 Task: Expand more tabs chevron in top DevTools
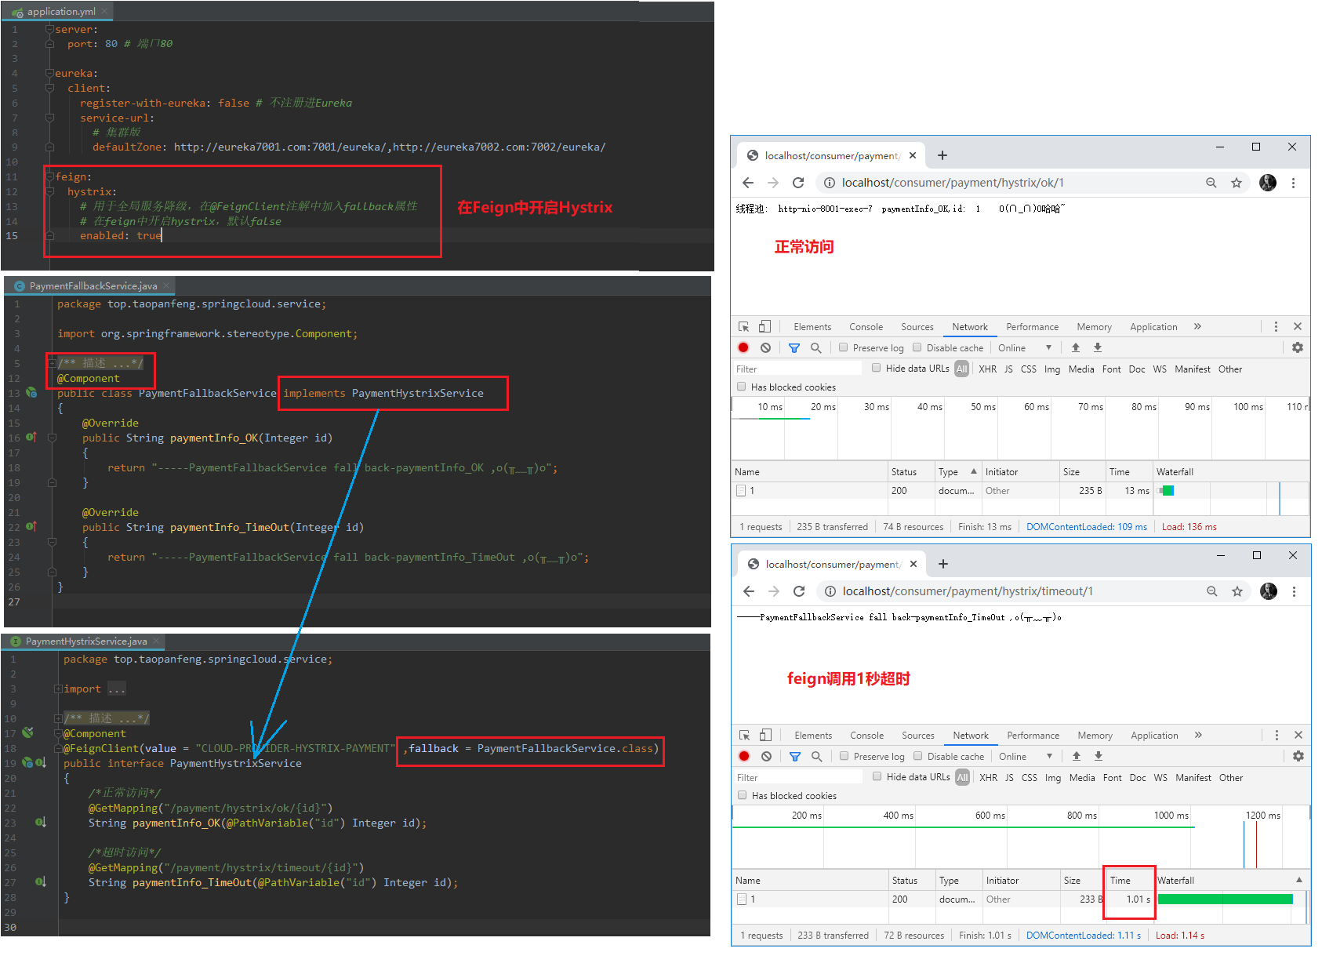[1197, 326]
